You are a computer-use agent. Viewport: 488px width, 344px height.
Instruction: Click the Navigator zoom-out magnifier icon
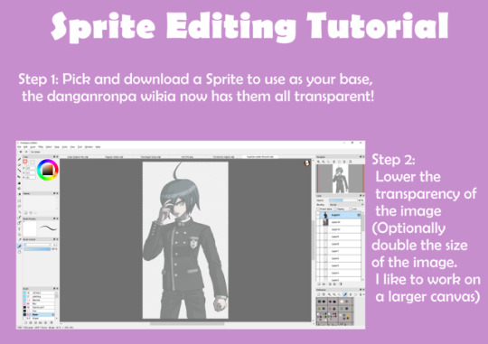pyautogui.click(x=324, y=162)
